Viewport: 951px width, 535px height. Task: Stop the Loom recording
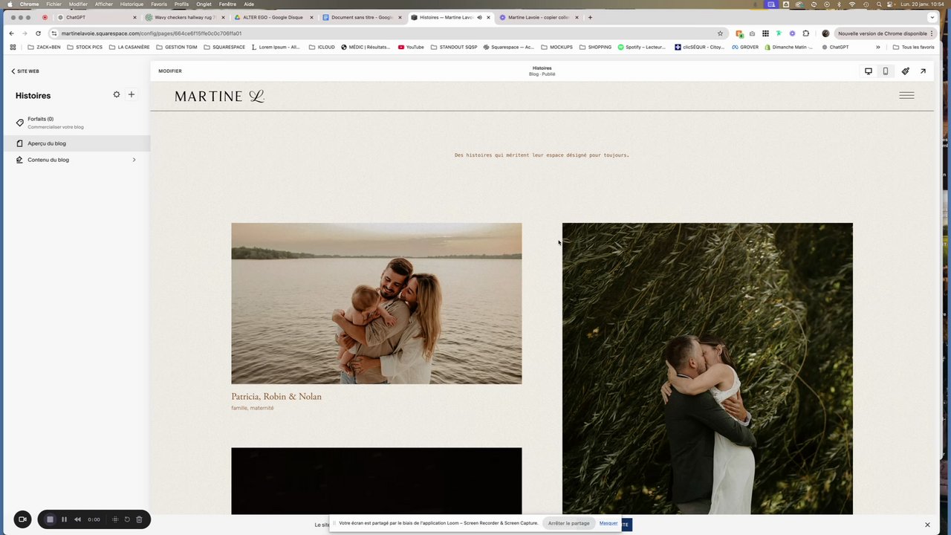50,519
